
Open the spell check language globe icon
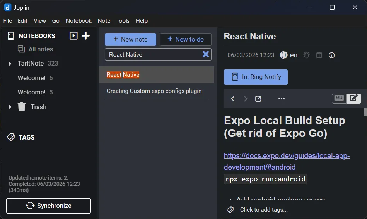pyautogui.click(x=284, y=55)
